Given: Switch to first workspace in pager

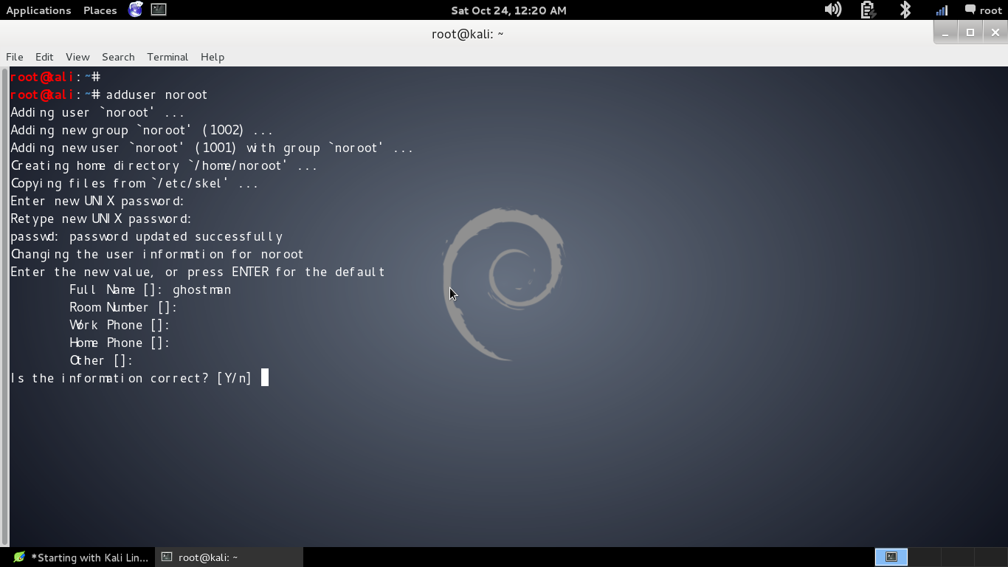Looking at the screenshot, I should (x=891, y=557).
